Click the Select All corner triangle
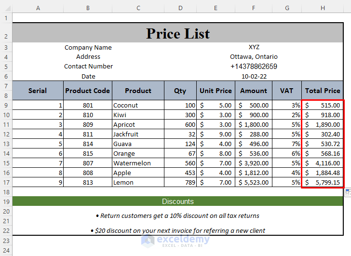351x256 pixels. pos(6,8)
